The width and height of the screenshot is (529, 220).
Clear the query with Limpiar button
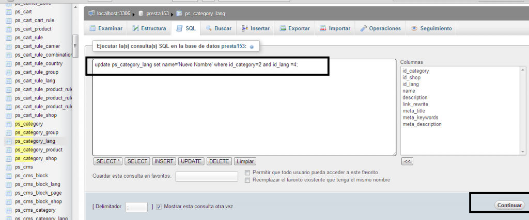tap(245, 161)
